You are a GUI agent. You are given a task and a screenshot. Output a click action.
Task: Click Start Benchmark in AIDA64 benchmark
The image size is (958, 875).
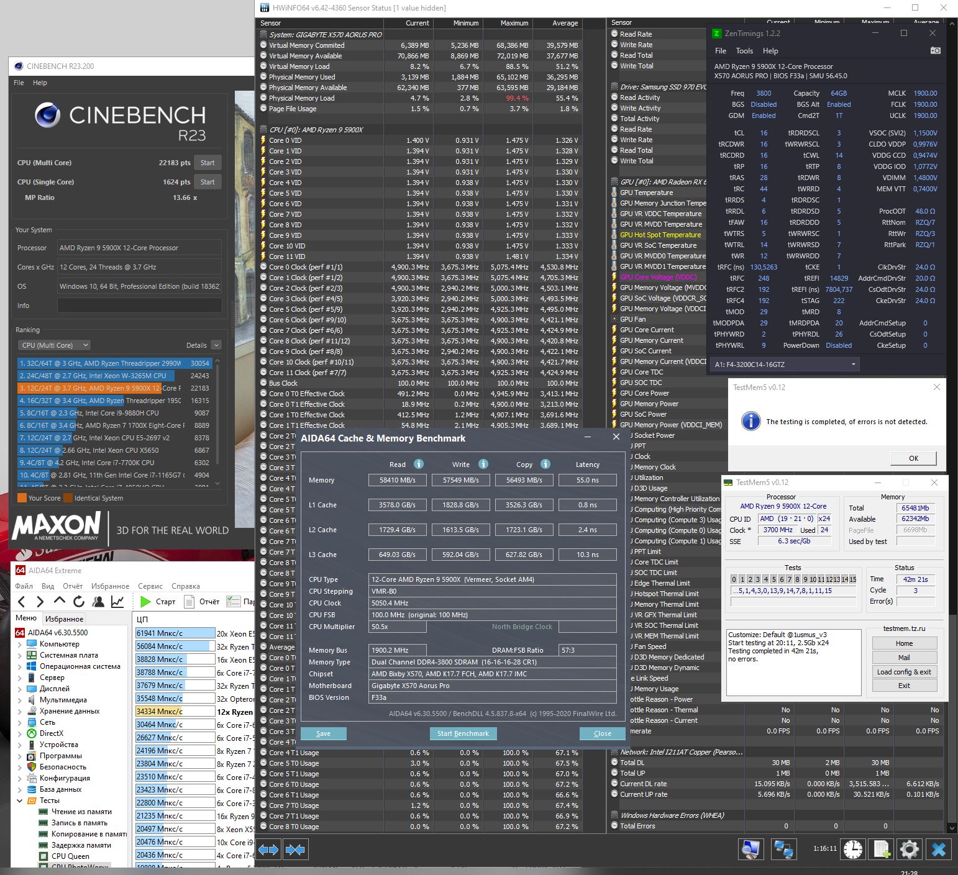pos(463,733)
